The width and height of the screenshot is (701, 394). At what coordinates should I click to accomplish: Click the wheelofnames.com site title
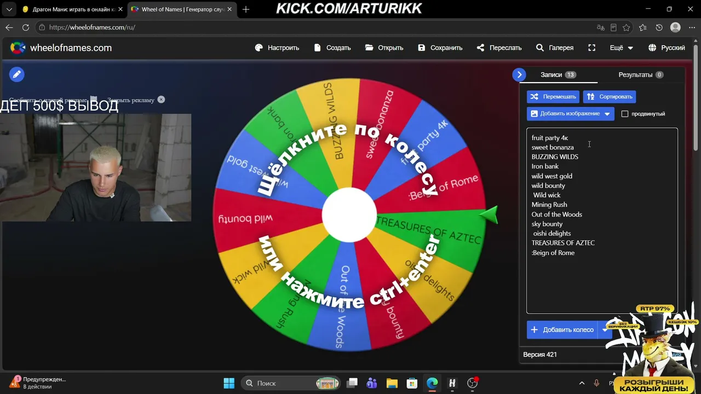pos(71,48)
